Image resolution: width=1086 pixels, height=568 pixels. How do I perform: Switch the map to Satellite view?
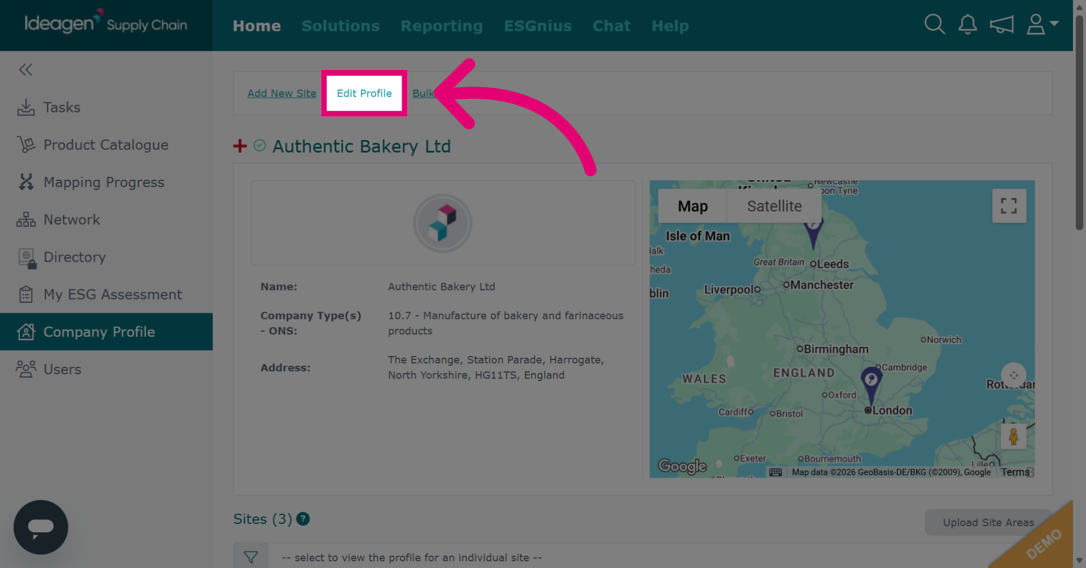point(774,206)
